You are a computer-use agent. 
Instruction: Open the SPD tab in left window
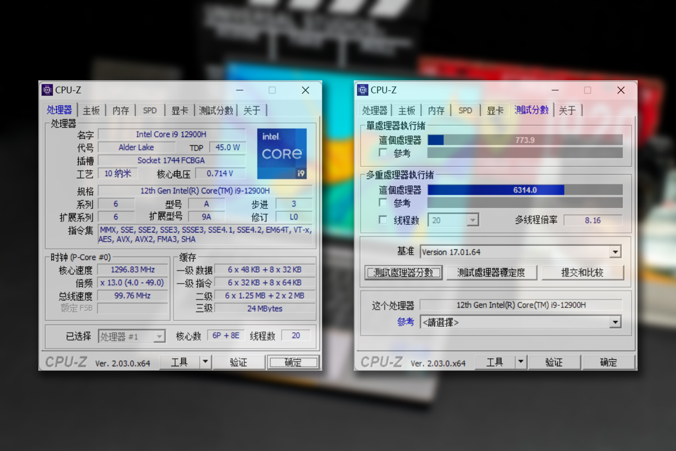tap(150, 110)
